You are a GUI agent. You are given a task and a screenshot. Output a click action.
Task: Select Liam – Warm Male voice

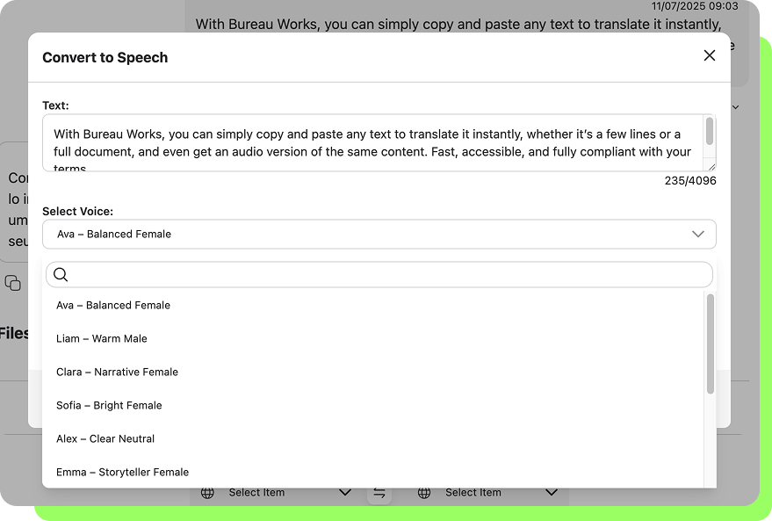[102, 338]
